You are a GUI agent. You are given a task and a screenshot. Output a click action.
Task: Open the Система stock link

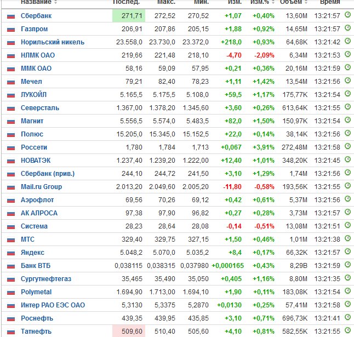(x=34, y=226)
